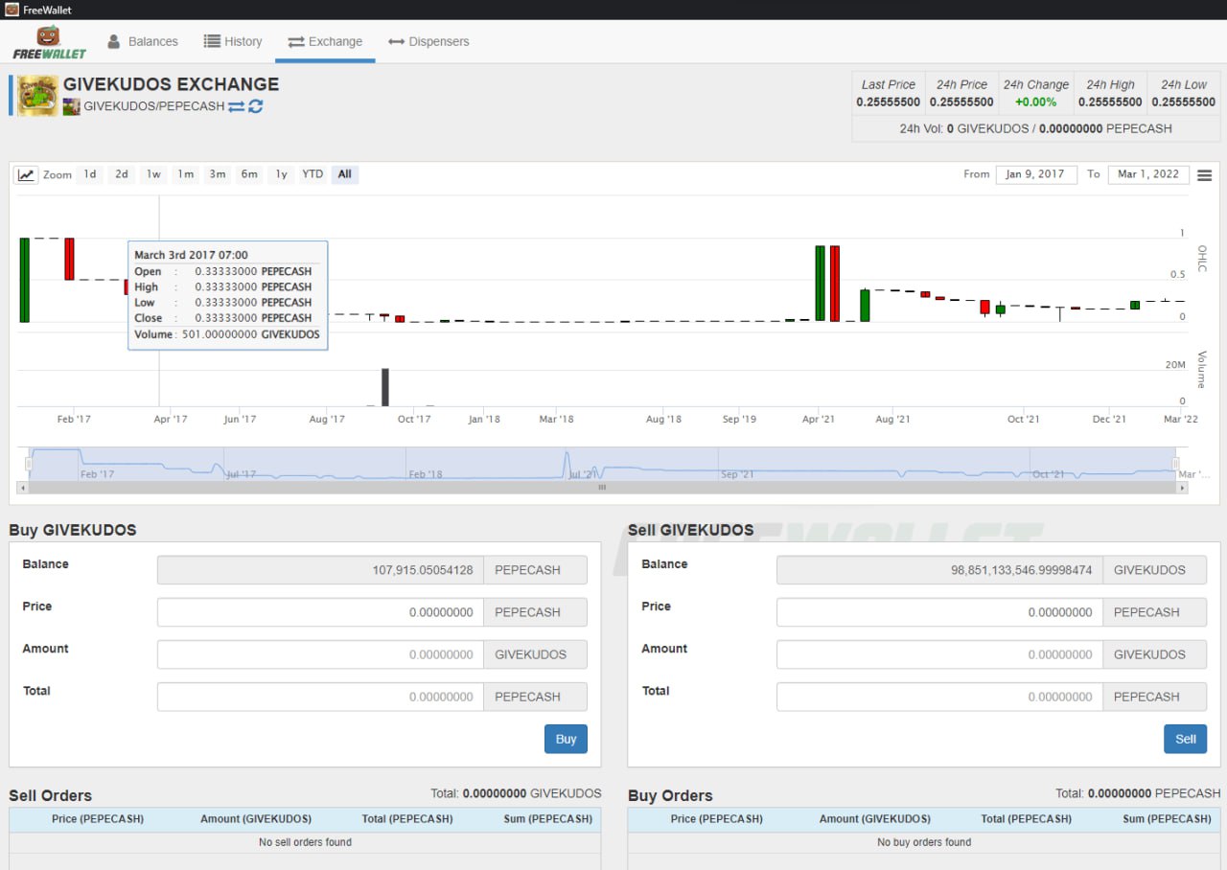This screenshot has width=1227, height=870.
Task: Click the GIVEKUDOS token image
Action: point(38,96)
